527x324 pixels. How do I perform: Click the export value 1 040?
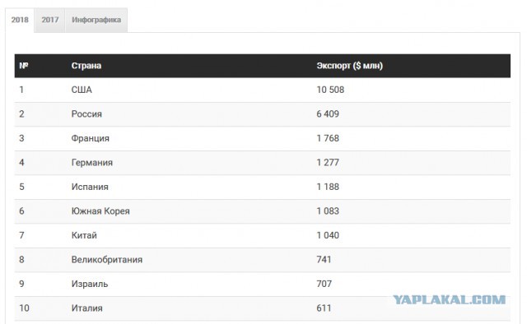328,235
